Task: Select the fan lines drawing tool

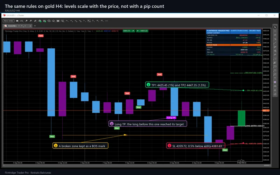Action: (x=275, y=51)
